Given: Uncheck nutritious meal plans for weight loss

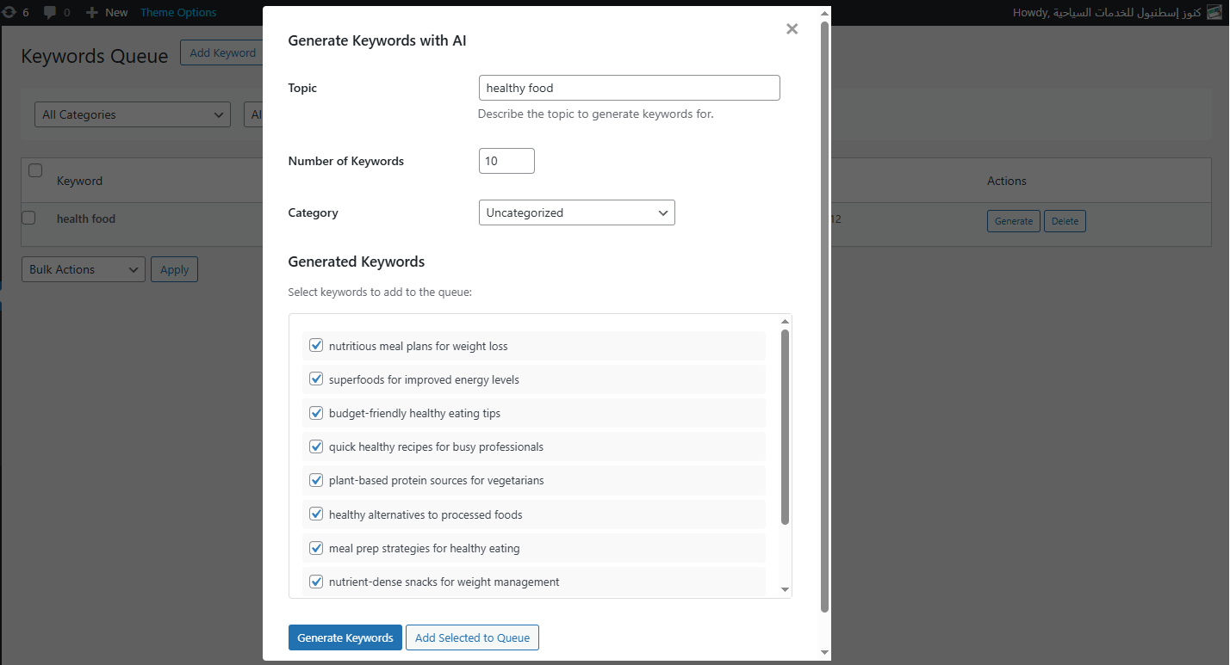Looking at the screenshot, I should coord(316,344).
